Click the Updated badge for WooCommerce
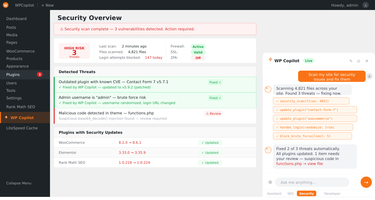 coord(210,142)
